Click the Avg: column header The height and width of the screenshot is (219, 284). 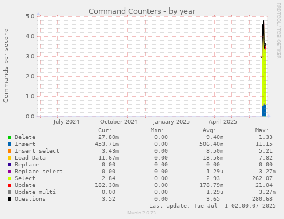210,130
